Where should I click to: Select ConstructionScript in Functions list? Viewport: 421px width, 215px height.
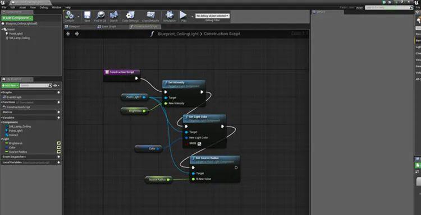click(x=19, y=107)
